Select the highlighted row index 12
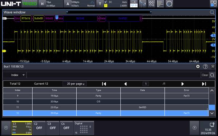Viewport: 218px width, 136px height. coord(106,113)
